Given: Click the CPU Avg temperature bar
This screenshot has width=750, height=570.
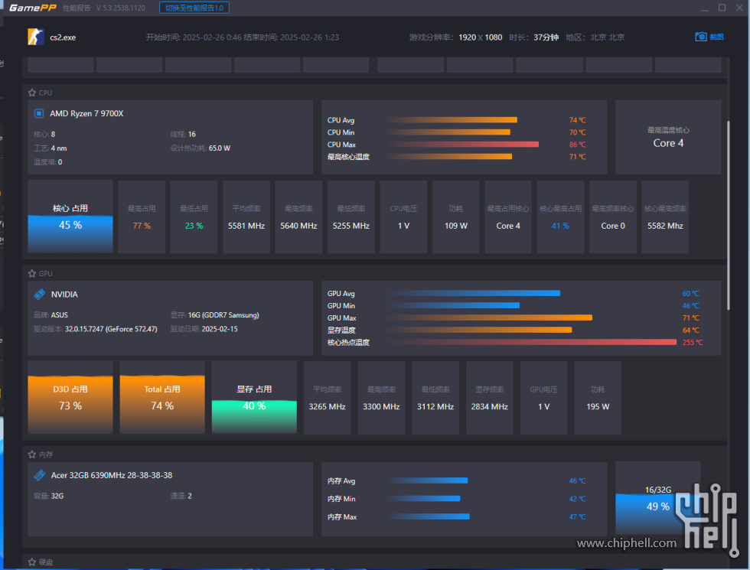Looking at the screenshot, I should pos(452,120).
